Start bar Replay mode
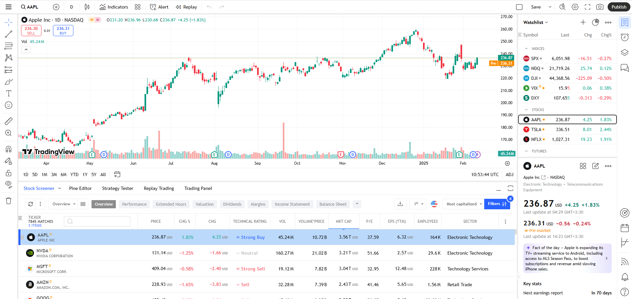This screenshot has height=299, width=632. [186, 7]
